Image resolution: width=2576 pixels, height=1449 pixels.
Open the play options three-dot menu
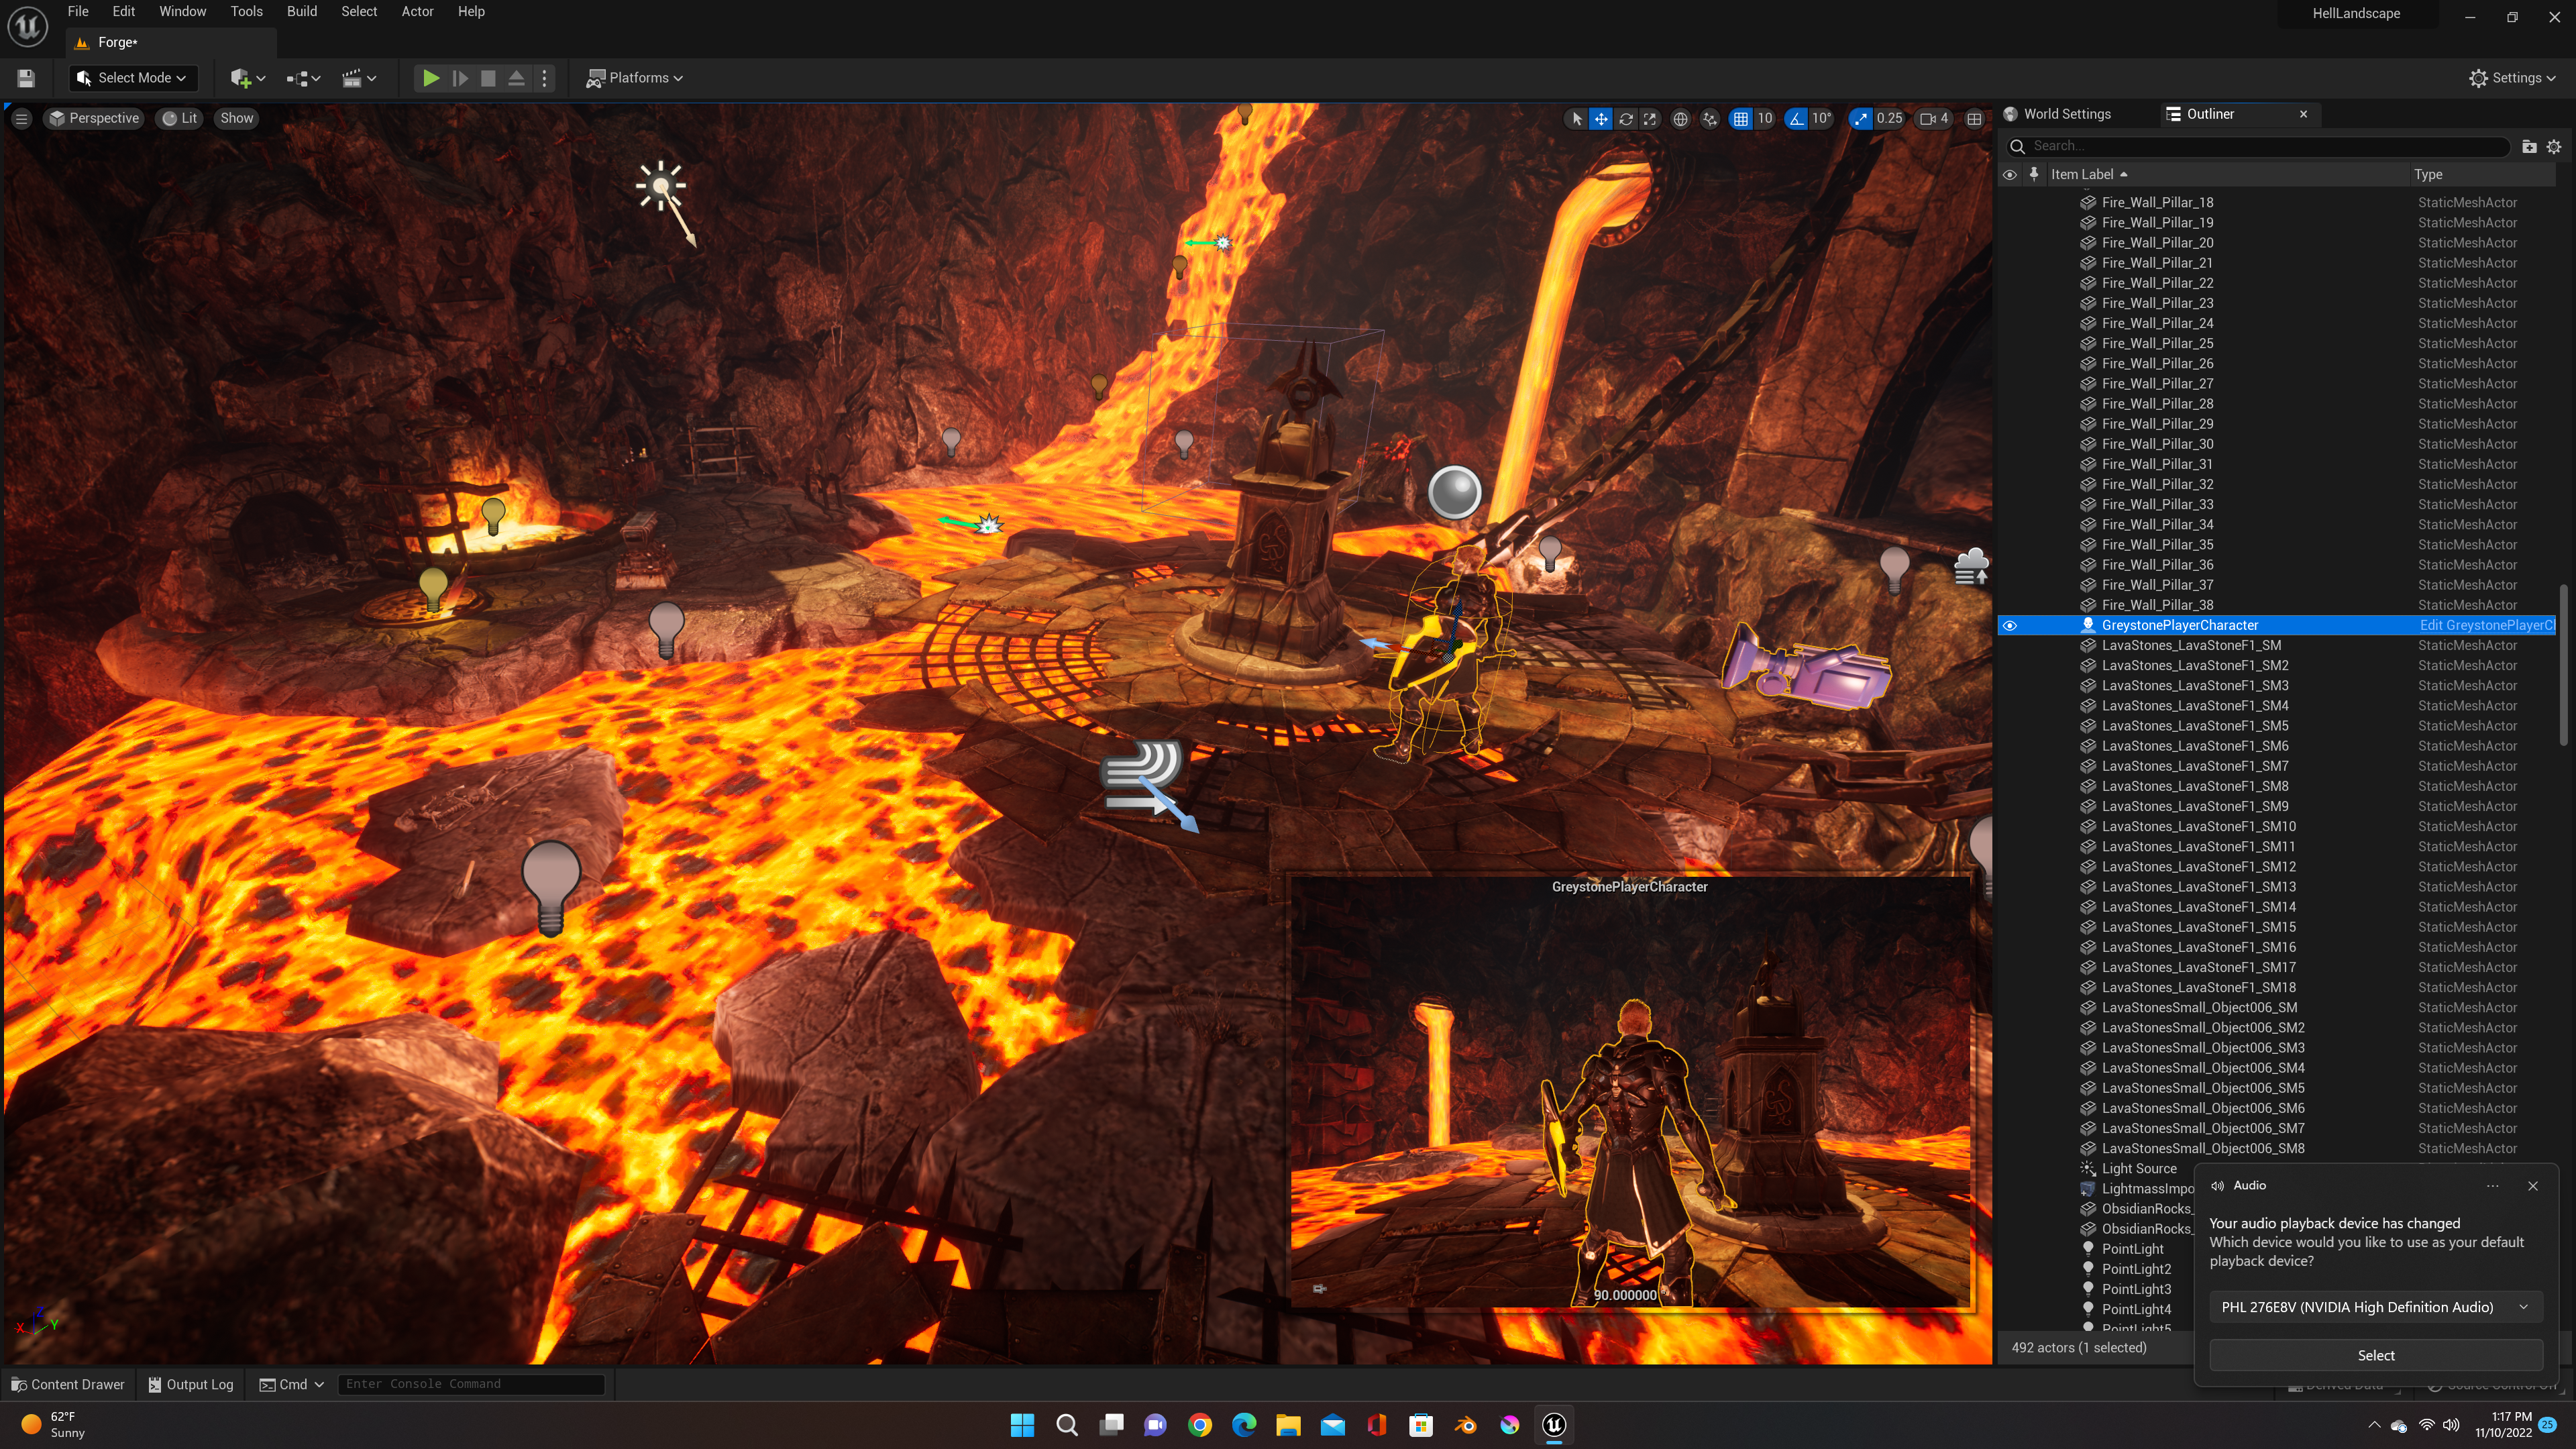(x=544, y=78)
